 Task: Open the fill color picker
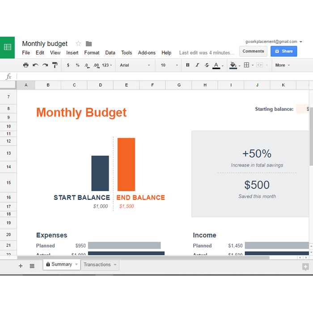click(x=233, y=65)
